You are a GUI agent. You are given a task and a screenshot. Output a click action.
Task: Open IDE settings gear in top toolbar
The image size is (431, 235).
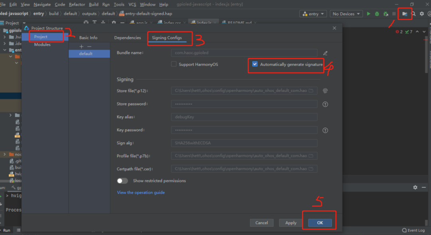click(422, 14)
